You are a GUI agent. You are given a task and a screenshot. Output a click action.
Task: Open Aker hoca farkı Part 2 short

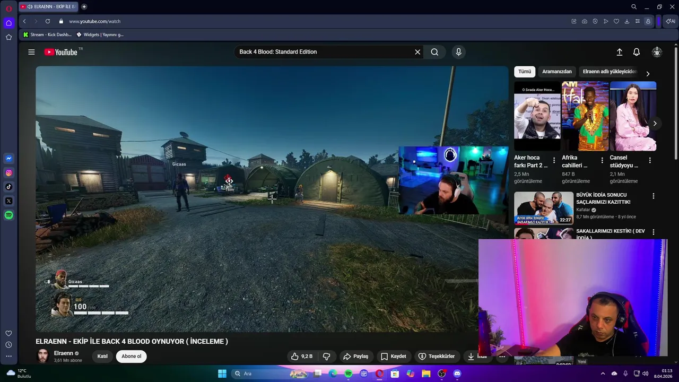tap(537, 116)
